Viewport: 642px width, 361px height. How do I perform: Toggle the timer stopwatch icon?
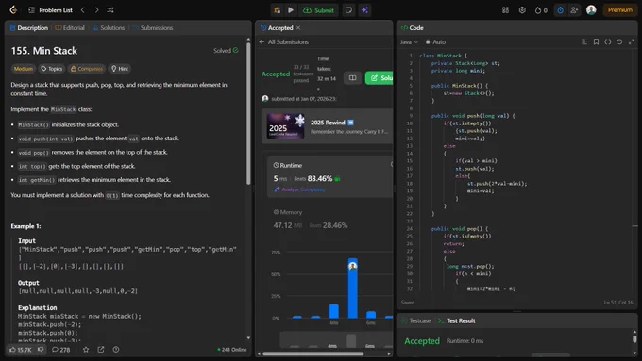(x=560, y=10)
